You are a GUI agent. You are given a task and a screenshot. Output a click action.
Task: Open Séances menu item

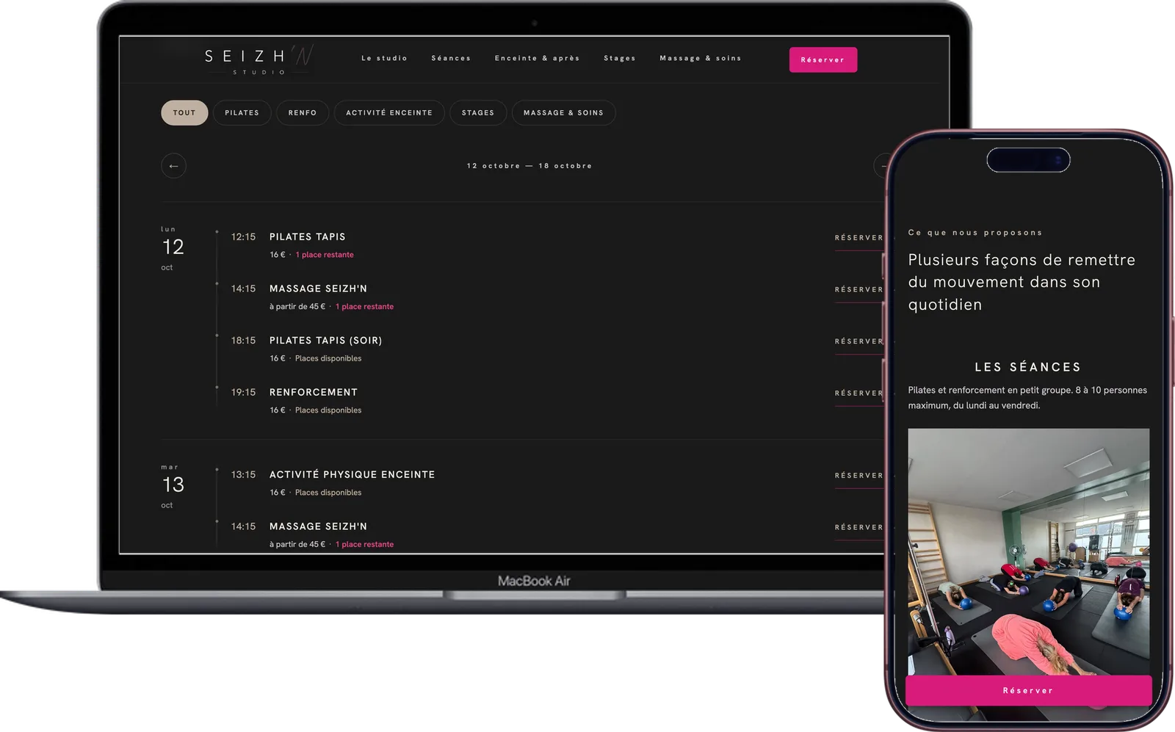click(x=451, y=58)
